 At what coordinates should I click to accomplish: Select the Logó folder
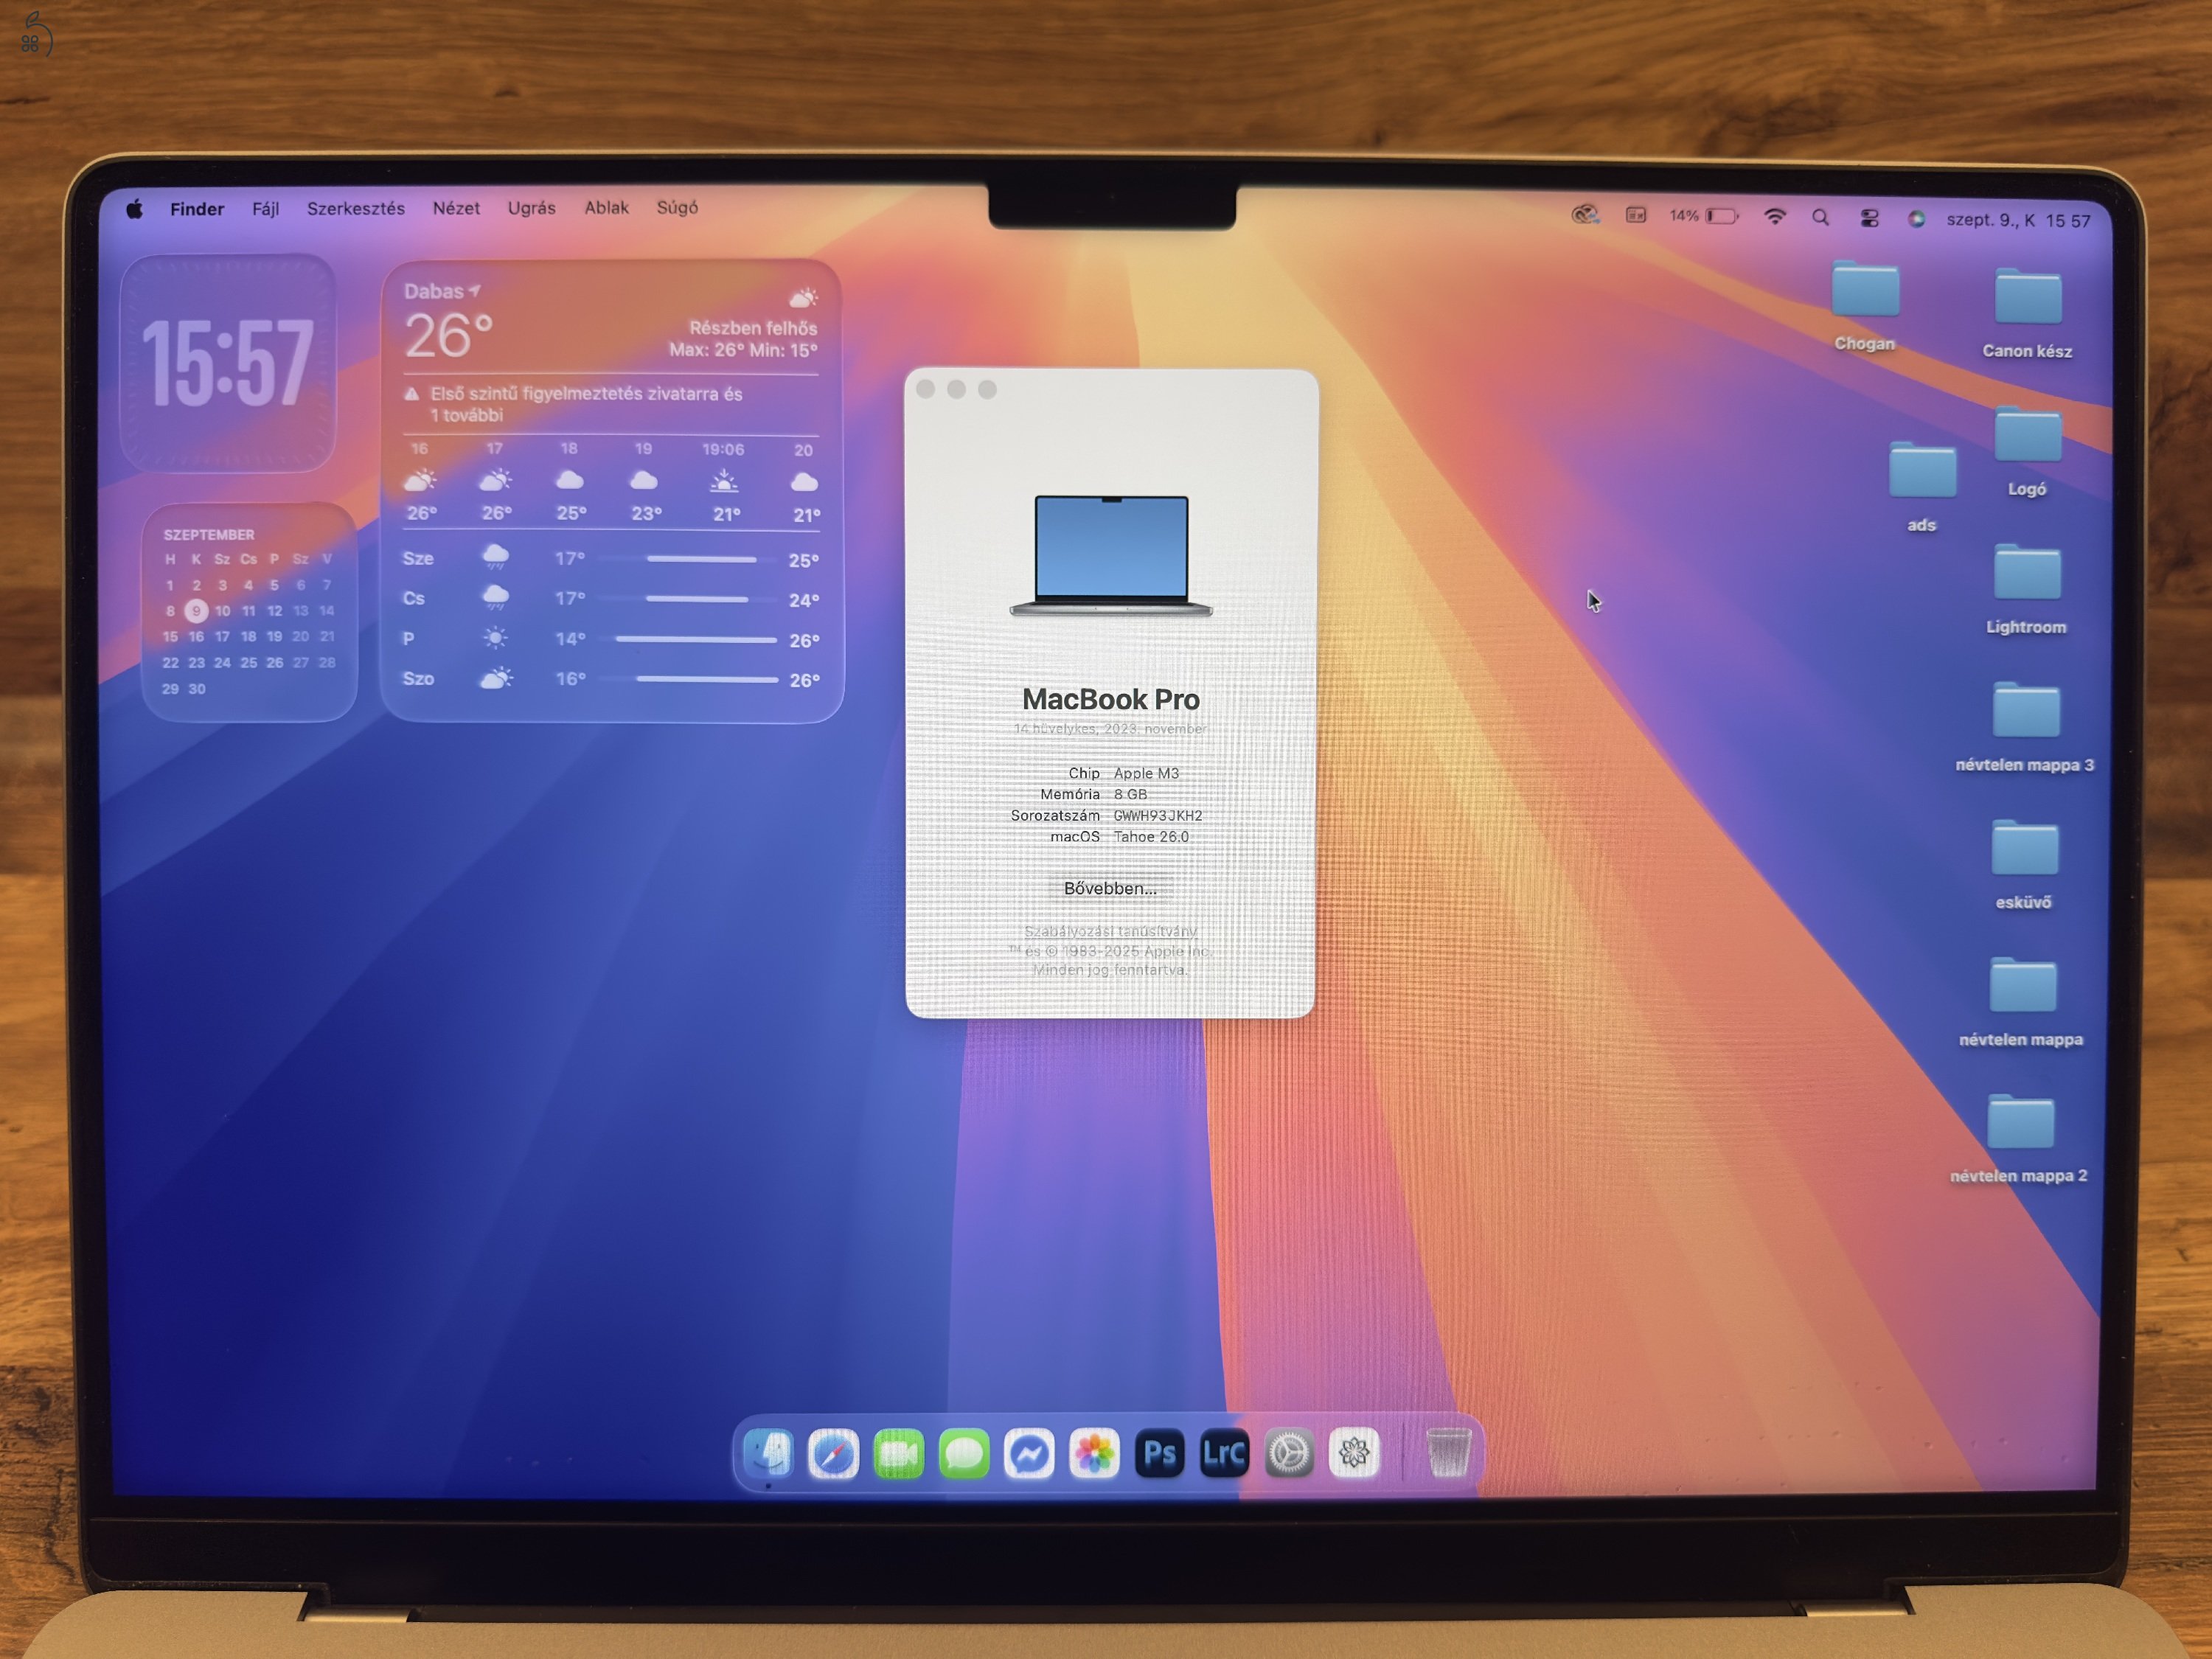click(2027, 435)
